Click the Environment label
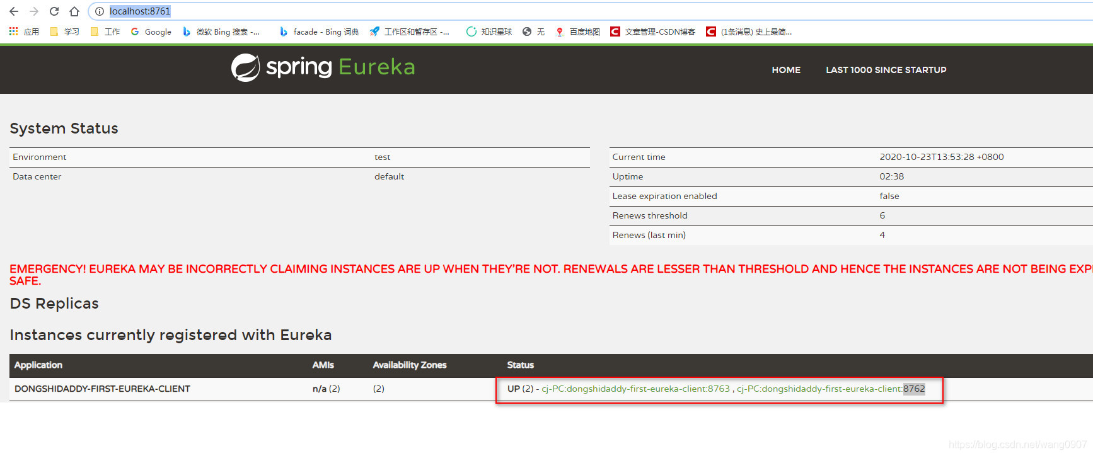Screen dimensions: 1093x456 point(39,157)
